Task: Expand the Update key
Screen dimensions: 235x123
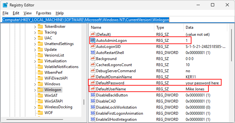Action: tap(35, 50)
